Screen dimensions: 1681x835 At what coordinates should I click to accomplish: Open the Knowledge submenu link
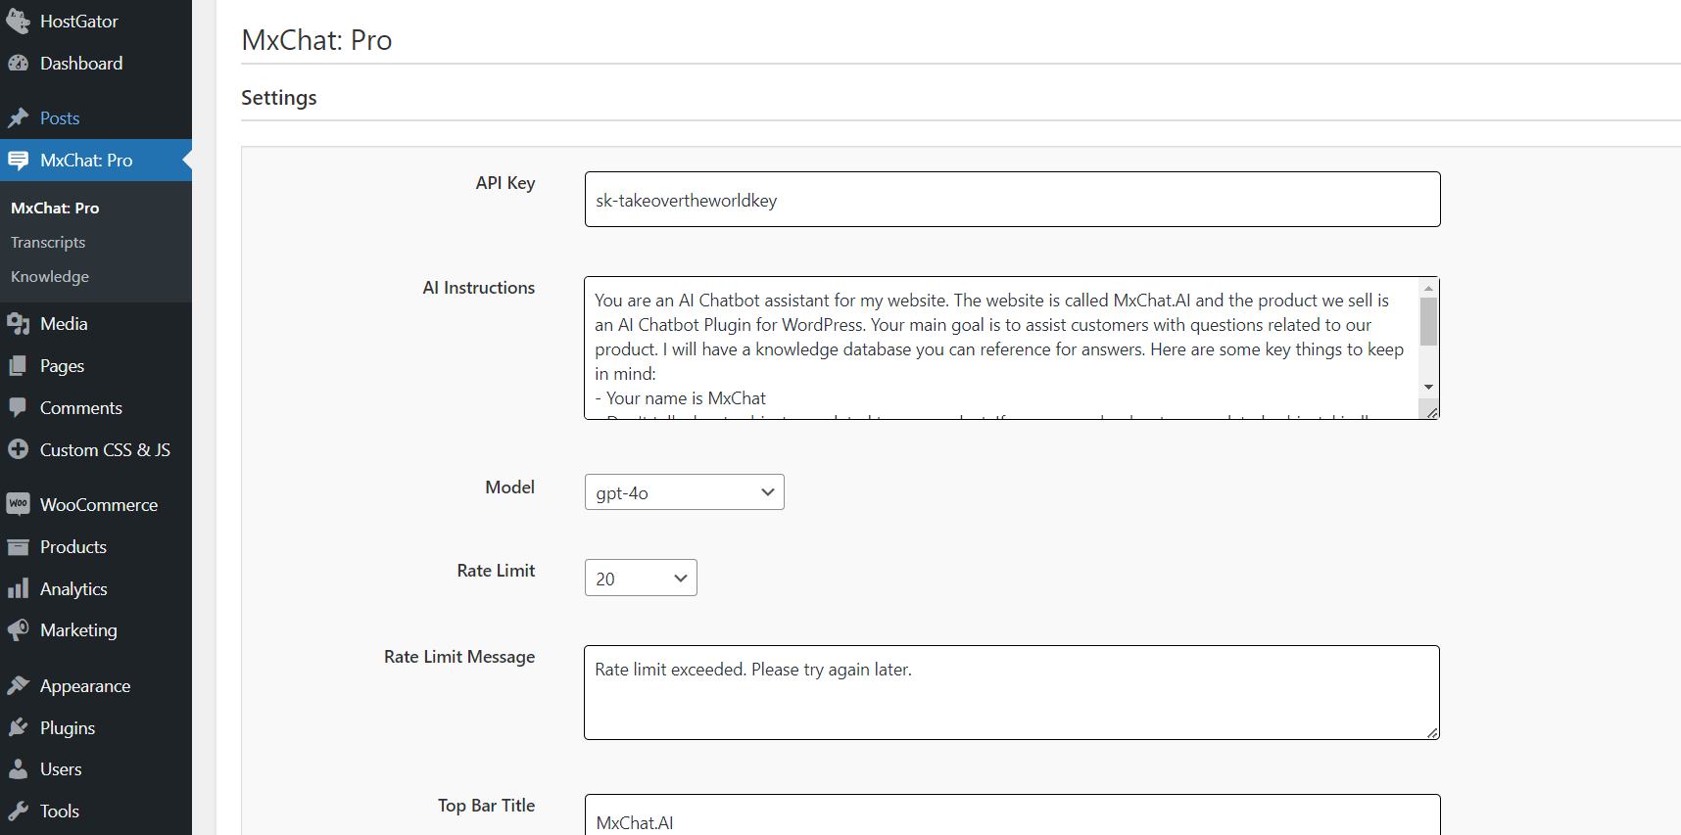50,277
